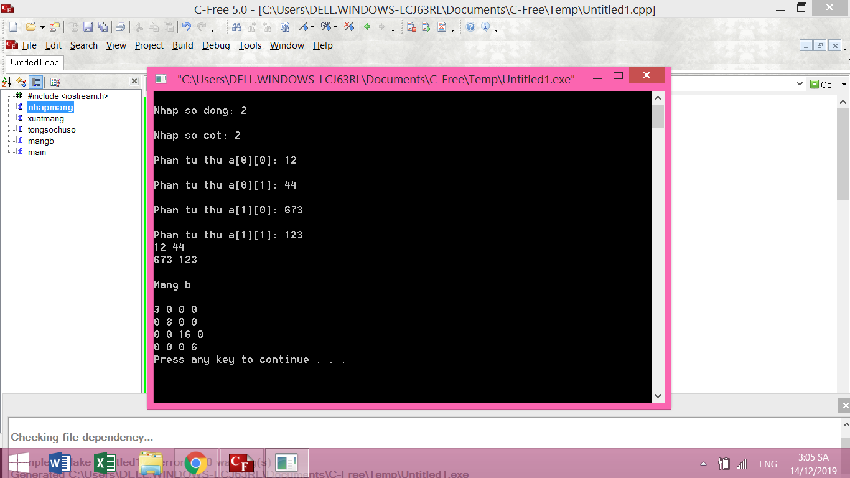Click the console window scroll down arrow
This screenshot has height=478, width=850.
coord(658,396)
